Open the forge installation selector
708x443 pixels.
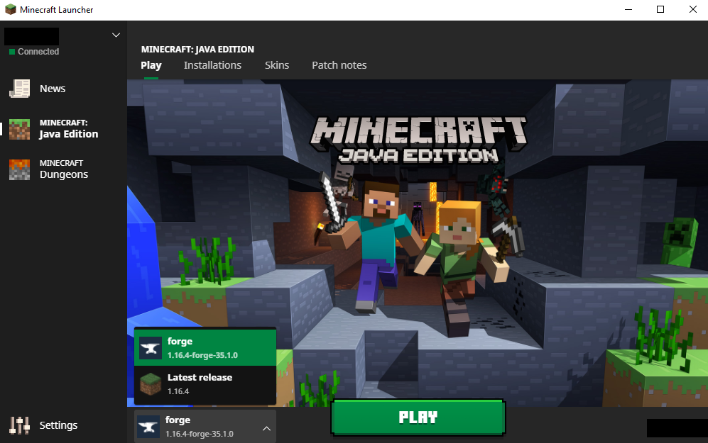[205, 426]
